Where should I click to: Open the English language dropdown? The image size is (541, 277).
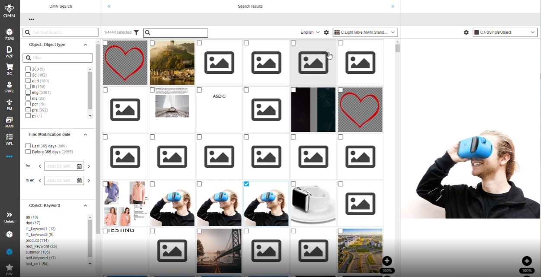310,32
